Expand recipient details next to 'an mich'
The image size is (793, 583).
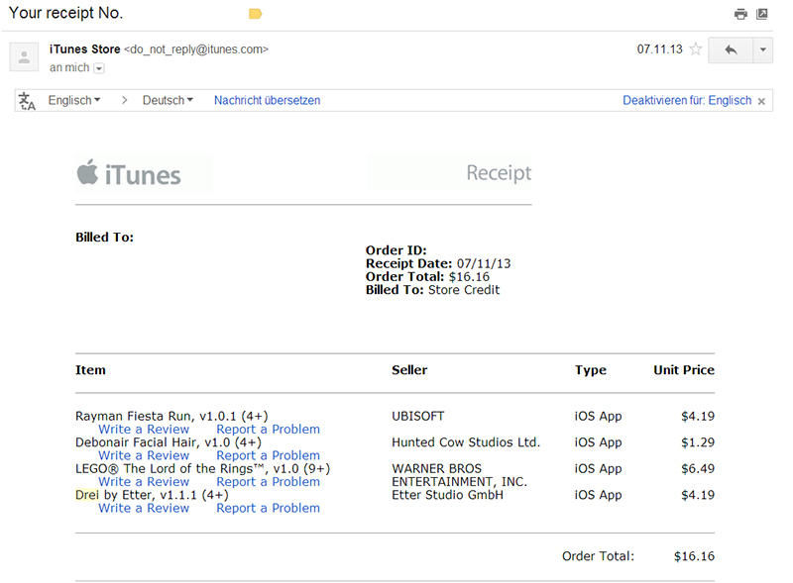[x=99, y=68]
